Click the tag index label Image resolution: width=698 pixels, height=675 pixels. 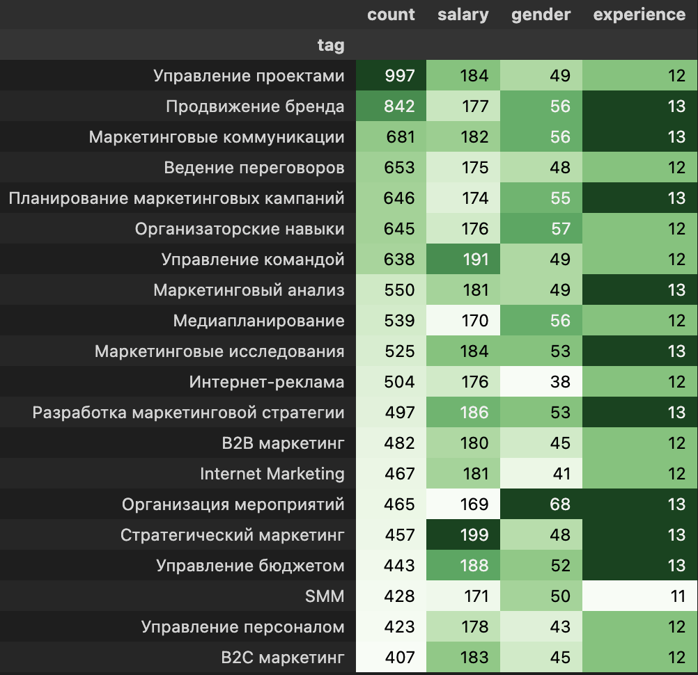tap(330, 45)
